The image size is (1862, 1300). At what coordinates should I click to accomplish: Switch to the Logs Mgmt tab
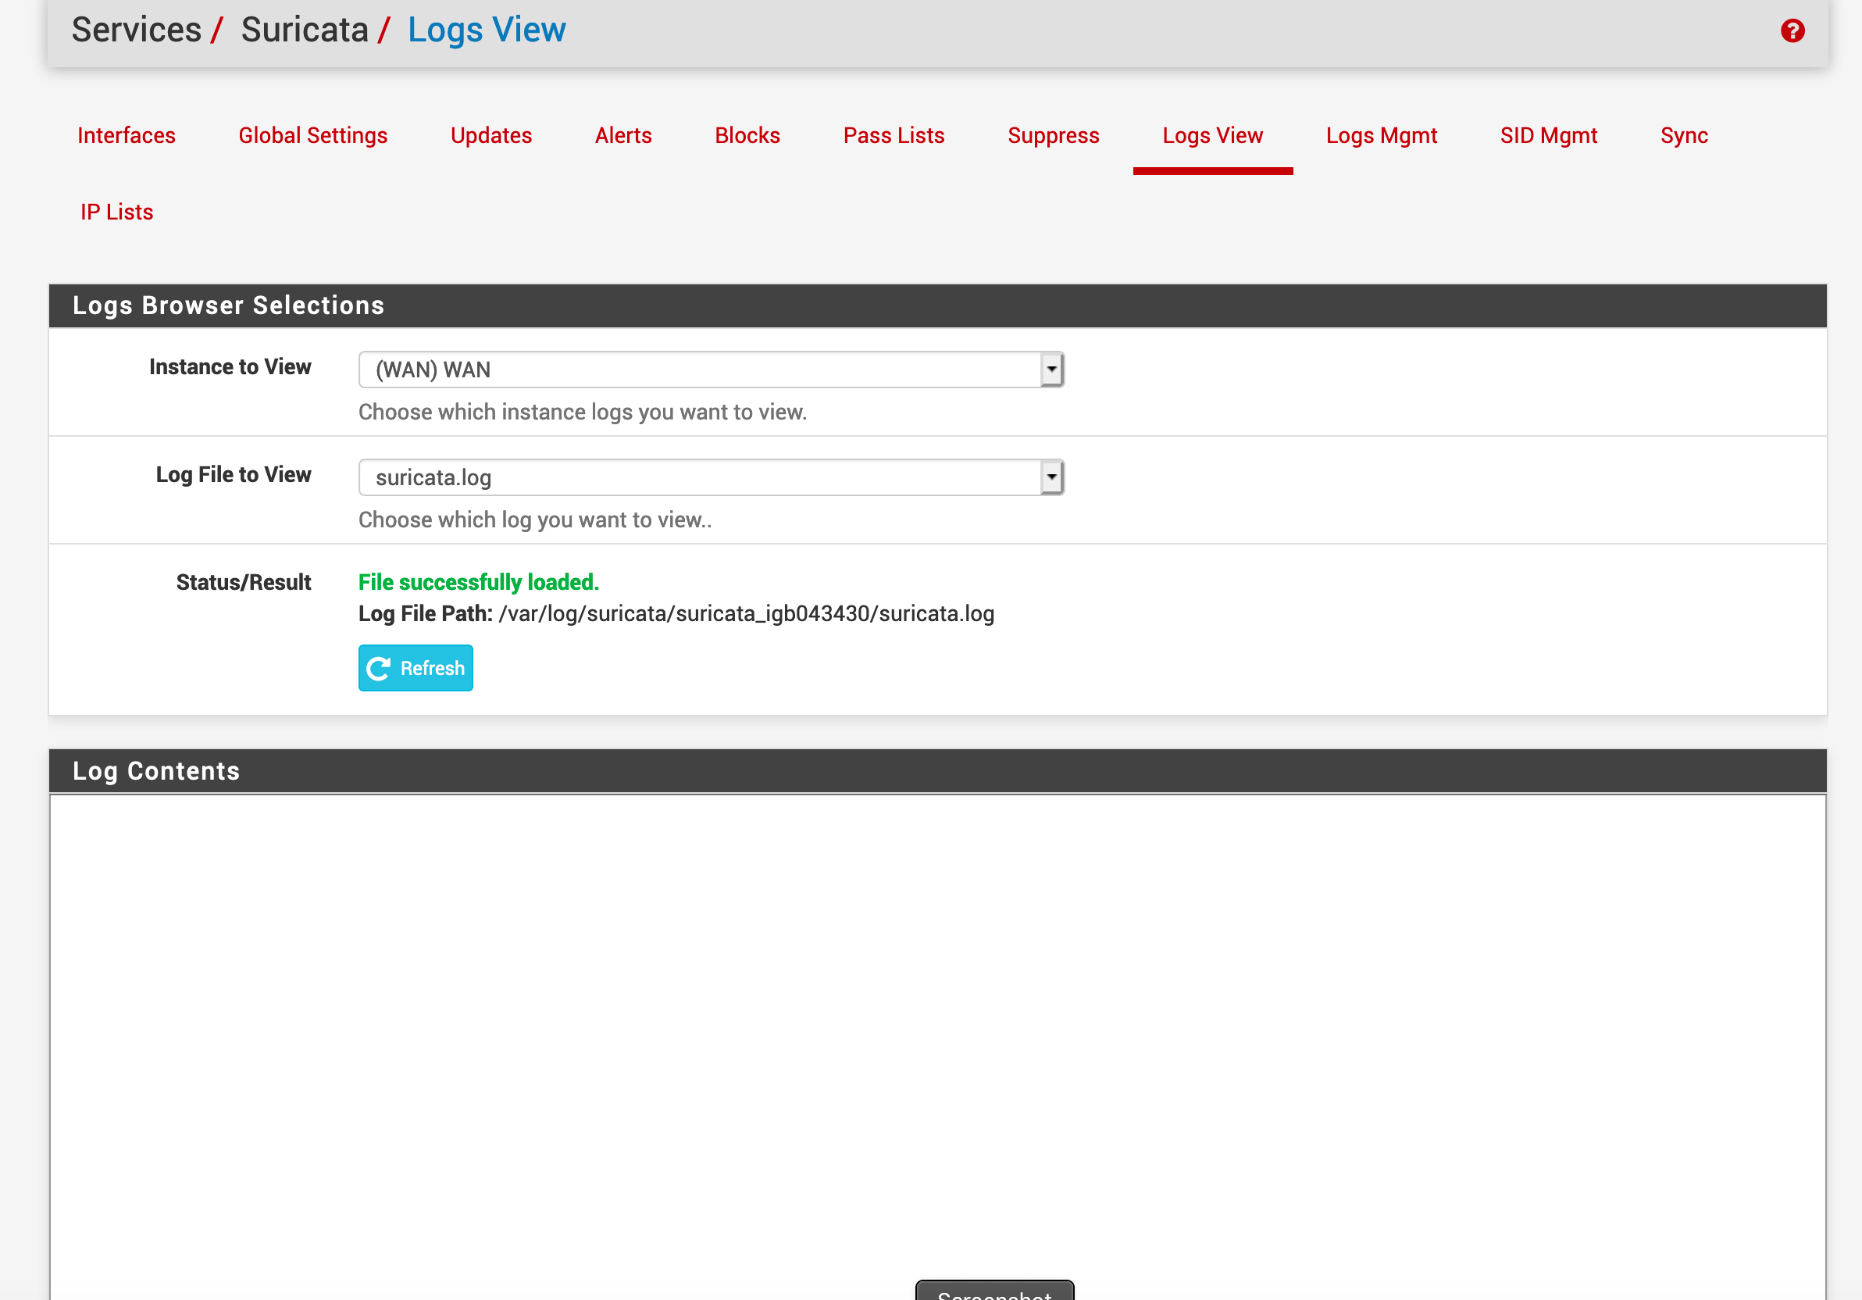pos(1382,135)
